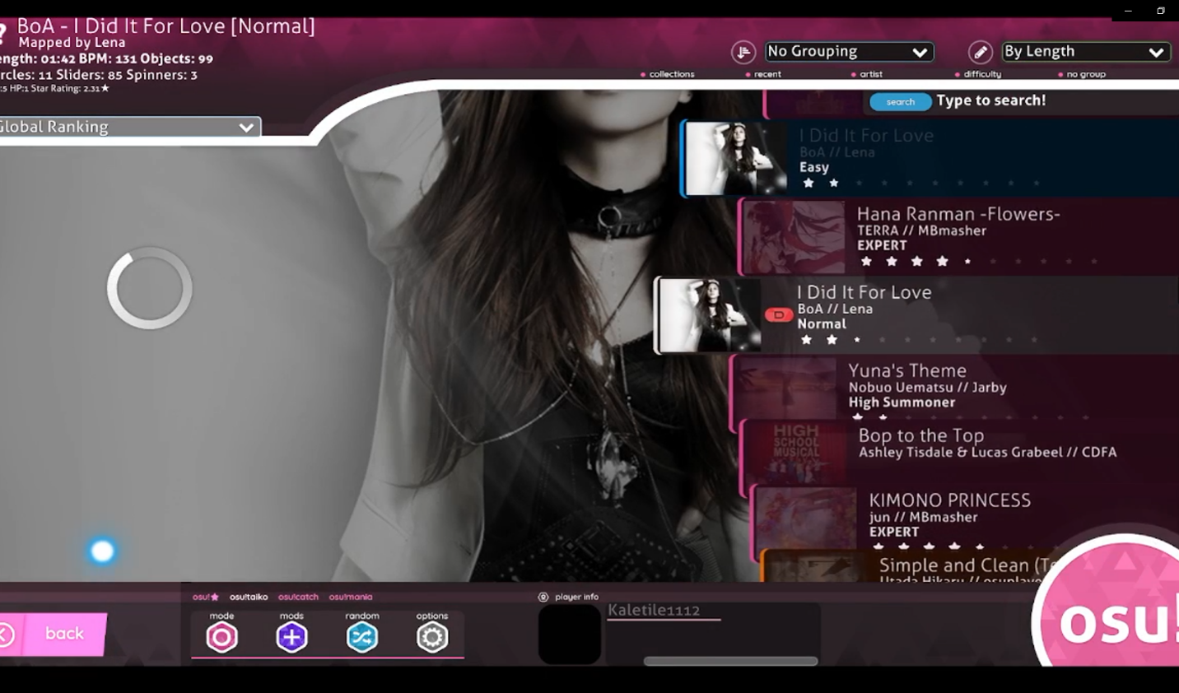Select I Did It For Love Normal card

click(x=917, y=315)
